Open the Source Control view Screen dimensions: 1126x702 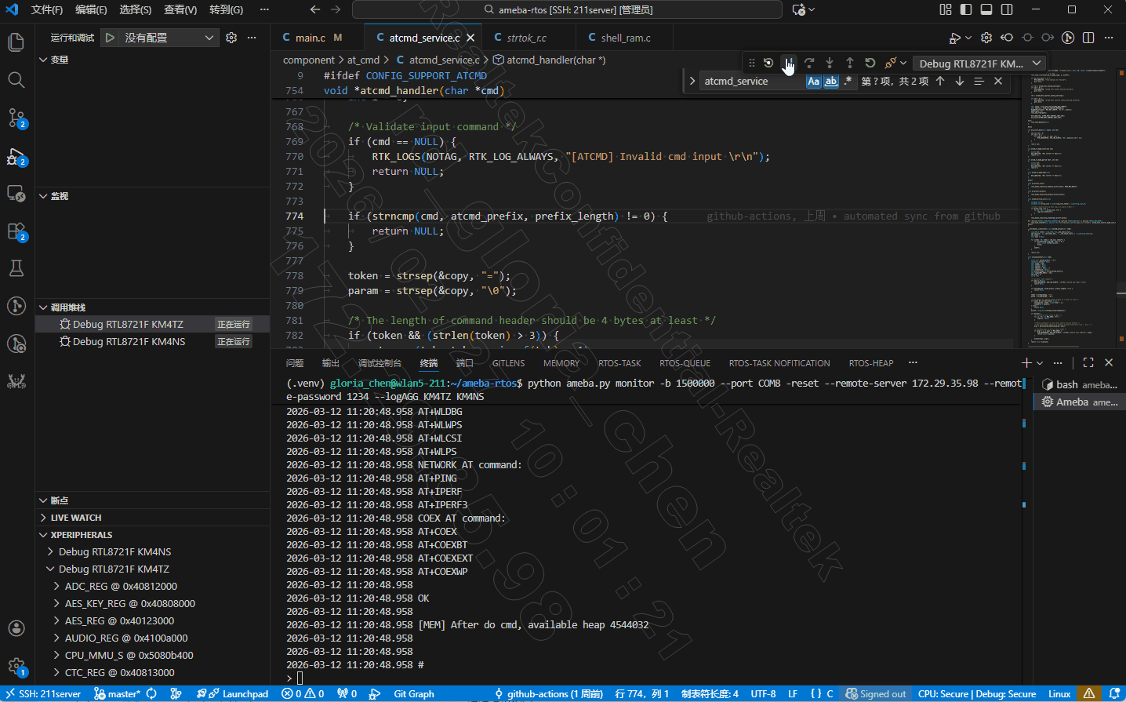[16, 118]
